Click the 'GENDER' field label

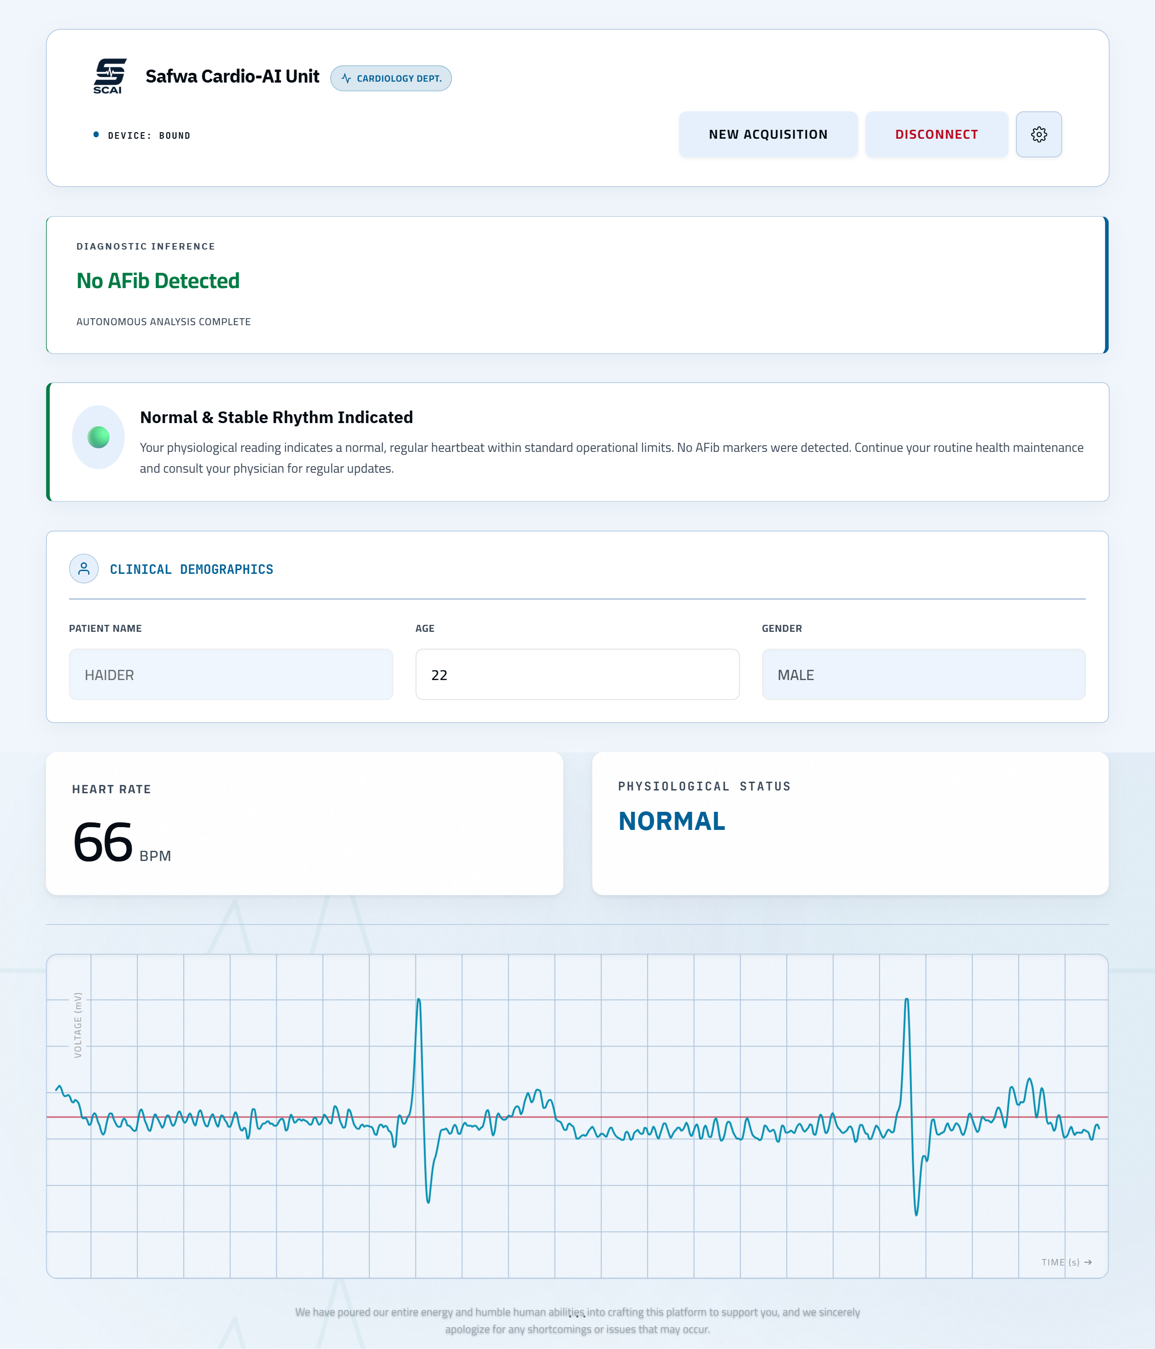coord(781,628)
